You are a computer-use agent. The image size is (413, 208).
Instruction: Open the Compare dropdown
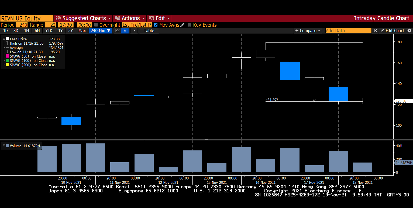(308, 31)
